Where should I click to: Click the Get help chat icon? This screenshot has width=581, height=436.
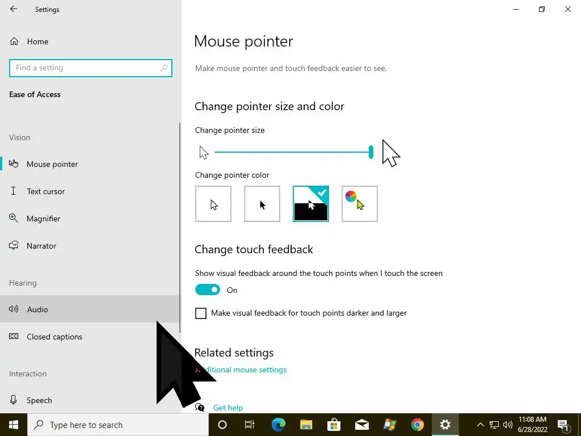coord(200,408)
